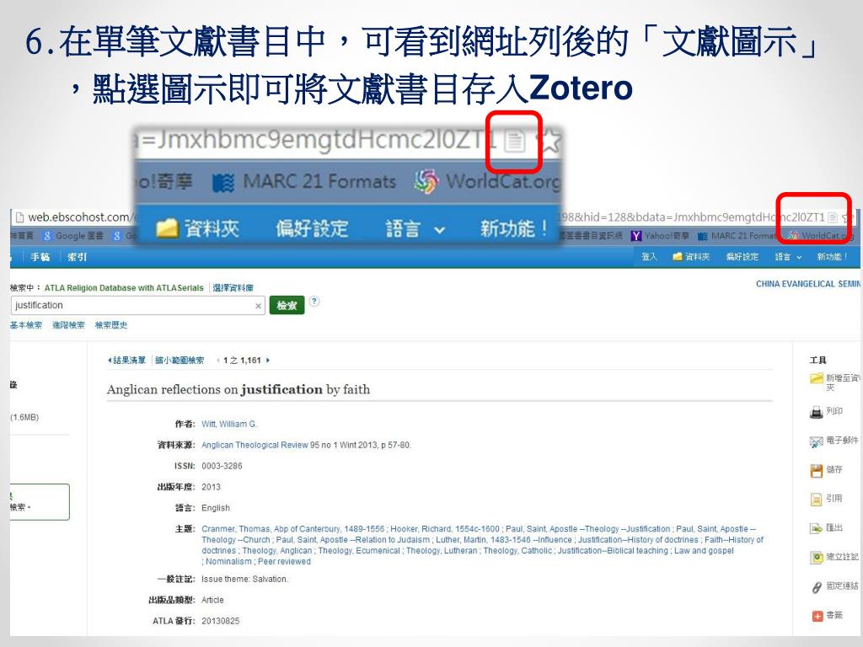Click the article title Anglican reflections on justification

tap(239, 389)
